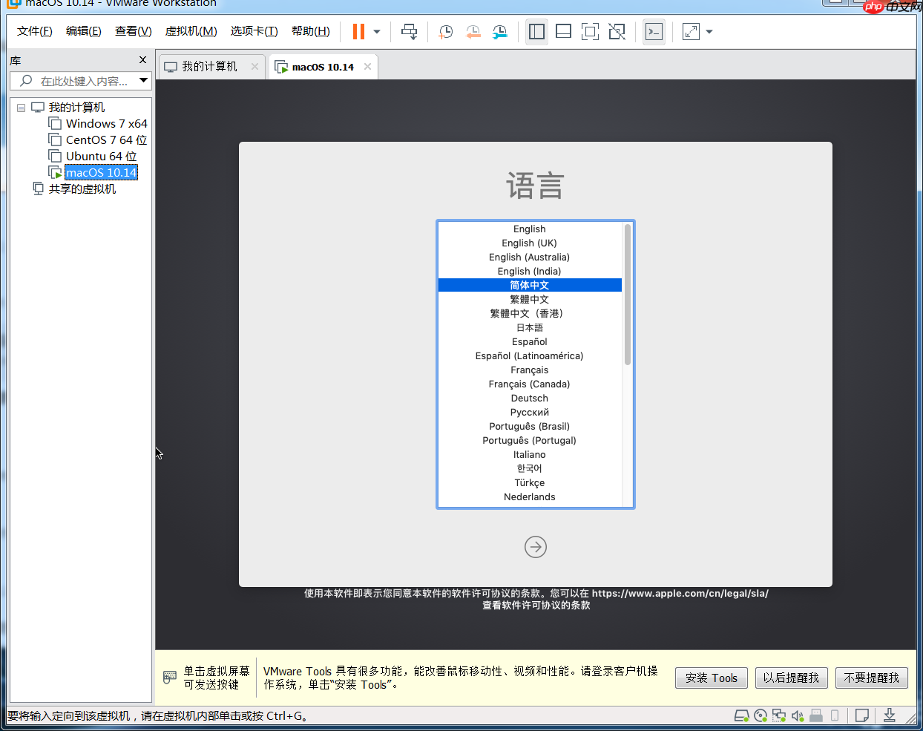Click the 不要提醒我 button
Viewport: 923px width, 731px height.
pos(872,678)
